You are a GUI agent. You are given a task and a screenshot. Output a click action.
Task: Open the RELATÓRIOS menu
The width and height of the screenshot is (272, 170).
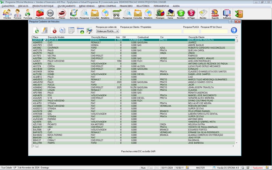(143, 6)
